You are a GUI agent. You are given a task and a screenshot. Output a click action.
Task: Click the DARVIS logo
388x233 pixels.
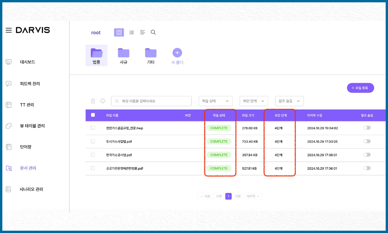coord(33,30)
